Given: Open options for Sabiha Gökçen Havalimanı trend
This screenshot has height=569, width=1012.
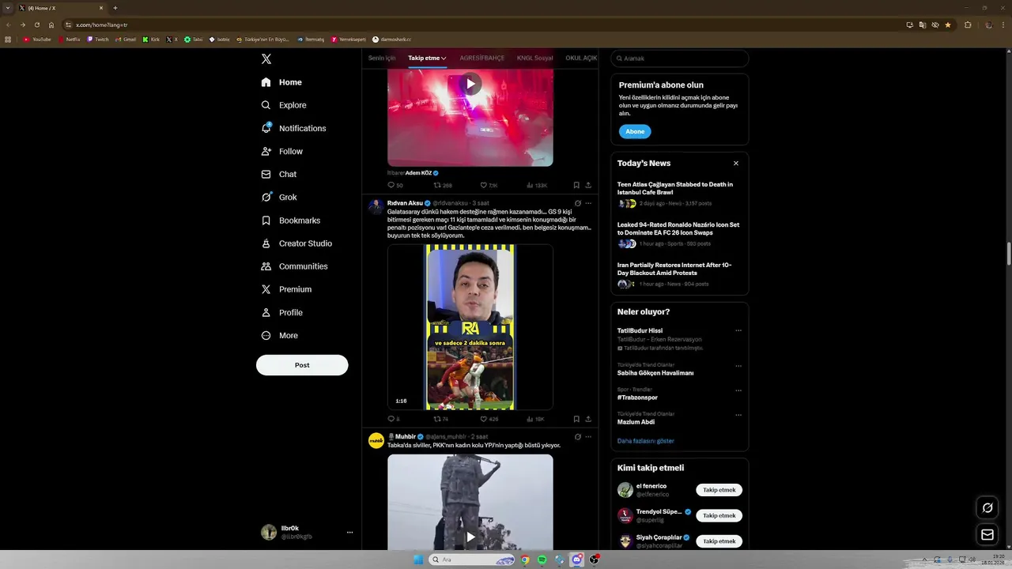Looking at the screenshot, I should pyautogui.click(x=738, y=366).
